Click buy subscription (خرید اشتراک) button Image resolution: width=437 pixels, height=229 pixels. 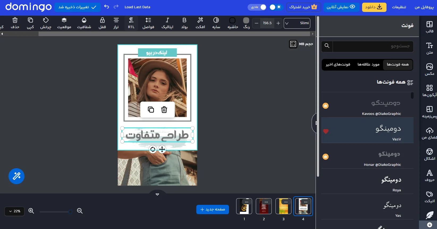tap(303, 7)
